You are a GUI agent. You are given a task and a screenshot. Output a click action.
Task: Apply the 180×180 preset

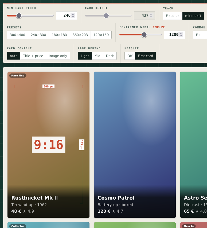pos(59,35)
